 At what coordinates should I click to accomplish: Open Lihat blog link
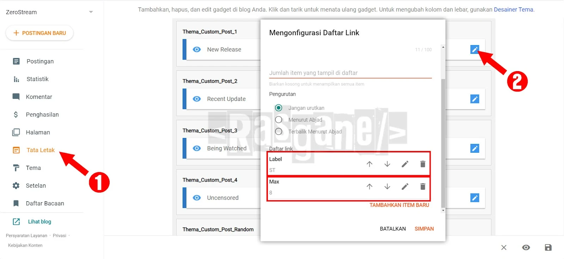coord(39,222)
